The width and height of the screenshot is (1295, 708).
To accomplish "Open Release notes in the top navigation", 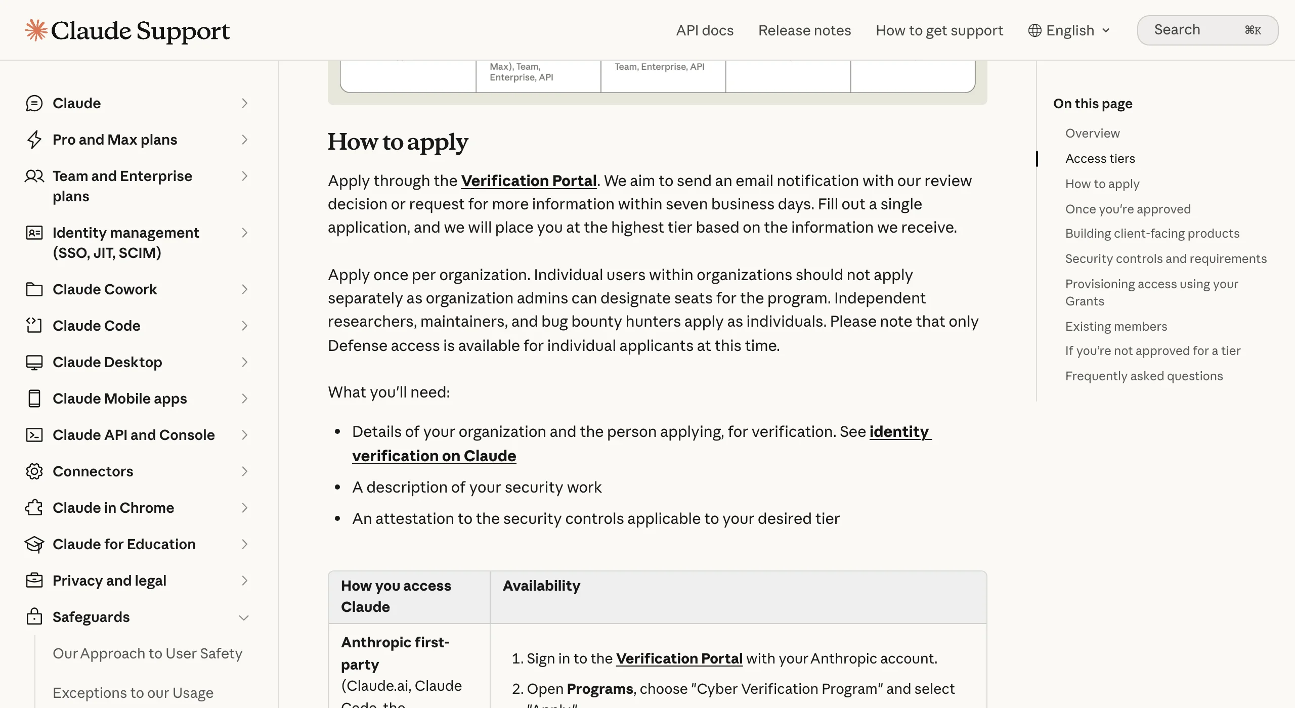I will [804, 30].
